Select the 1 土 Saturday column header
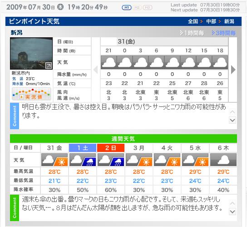 [83, 148]
